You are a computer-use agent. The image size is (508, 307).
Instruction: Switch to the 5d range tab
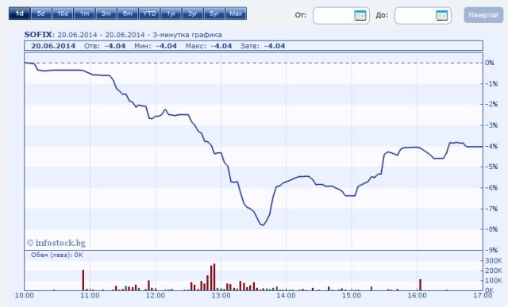pyautogui.click(x=40, y=13)
